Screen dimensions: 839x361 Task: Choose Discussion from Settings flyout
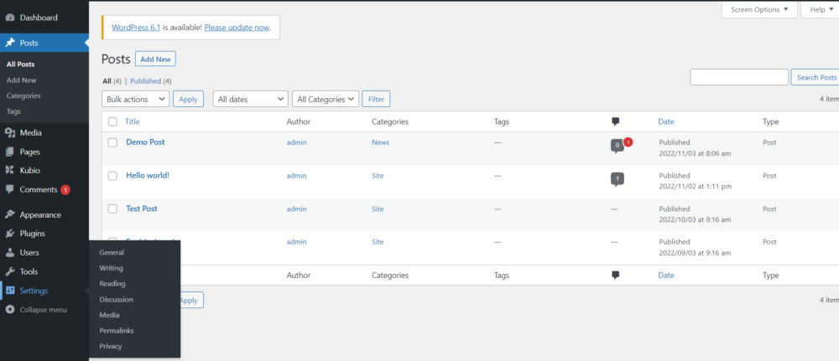[x=116, y=300]
